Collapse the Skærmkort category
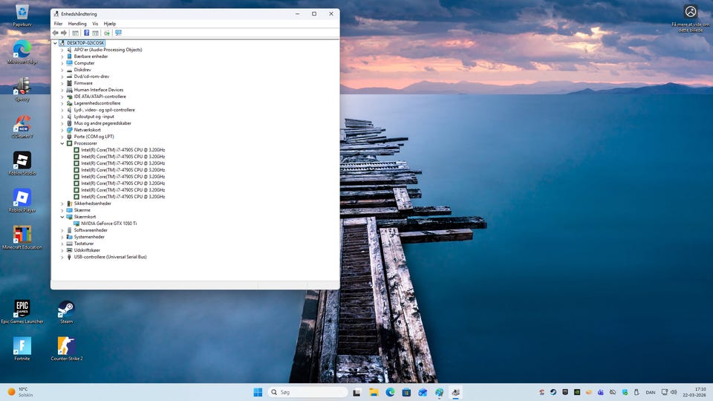This screenshot has width=713, height=401. [62, 217]
